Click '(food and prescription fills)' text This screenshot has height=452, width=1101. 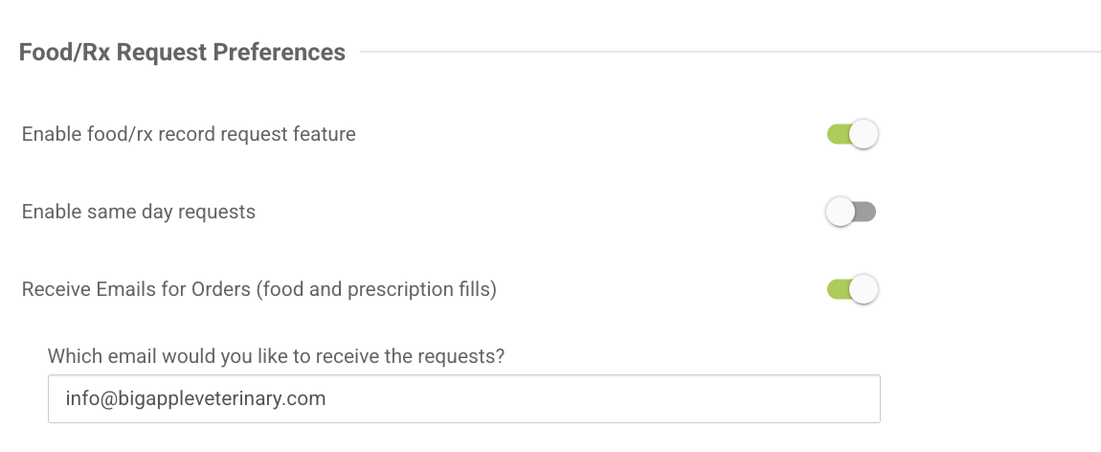coord(376,288)
